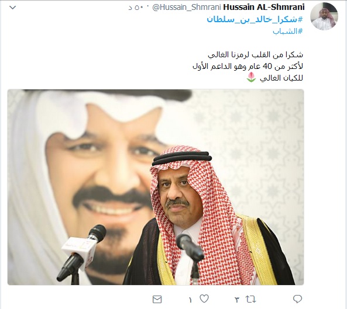Click the like count number ١
Image resolution: width=347 pixels, height=309 pixels.
pyautogui.click(x=190, y=300)
